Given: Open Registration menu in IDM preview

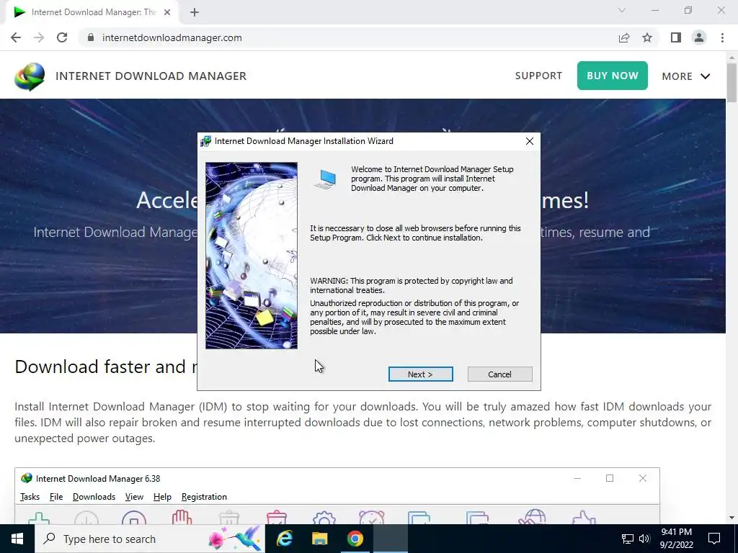Looking at the screenshot, I should tap(204, 497).
